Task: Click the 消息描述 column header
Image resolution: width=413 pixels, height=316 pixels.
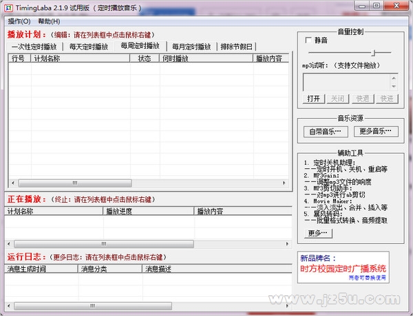Action: pos(218,269)
